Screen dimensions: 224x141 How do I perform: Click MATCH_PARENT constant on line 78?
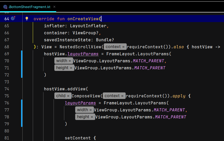point(171,117)
